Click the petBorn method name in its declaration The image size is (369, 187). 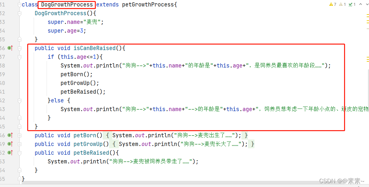coord(85,135)
